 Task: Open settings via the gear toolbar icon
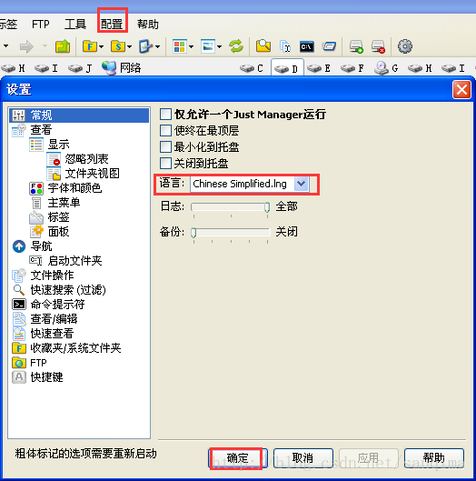coord(405,46)
